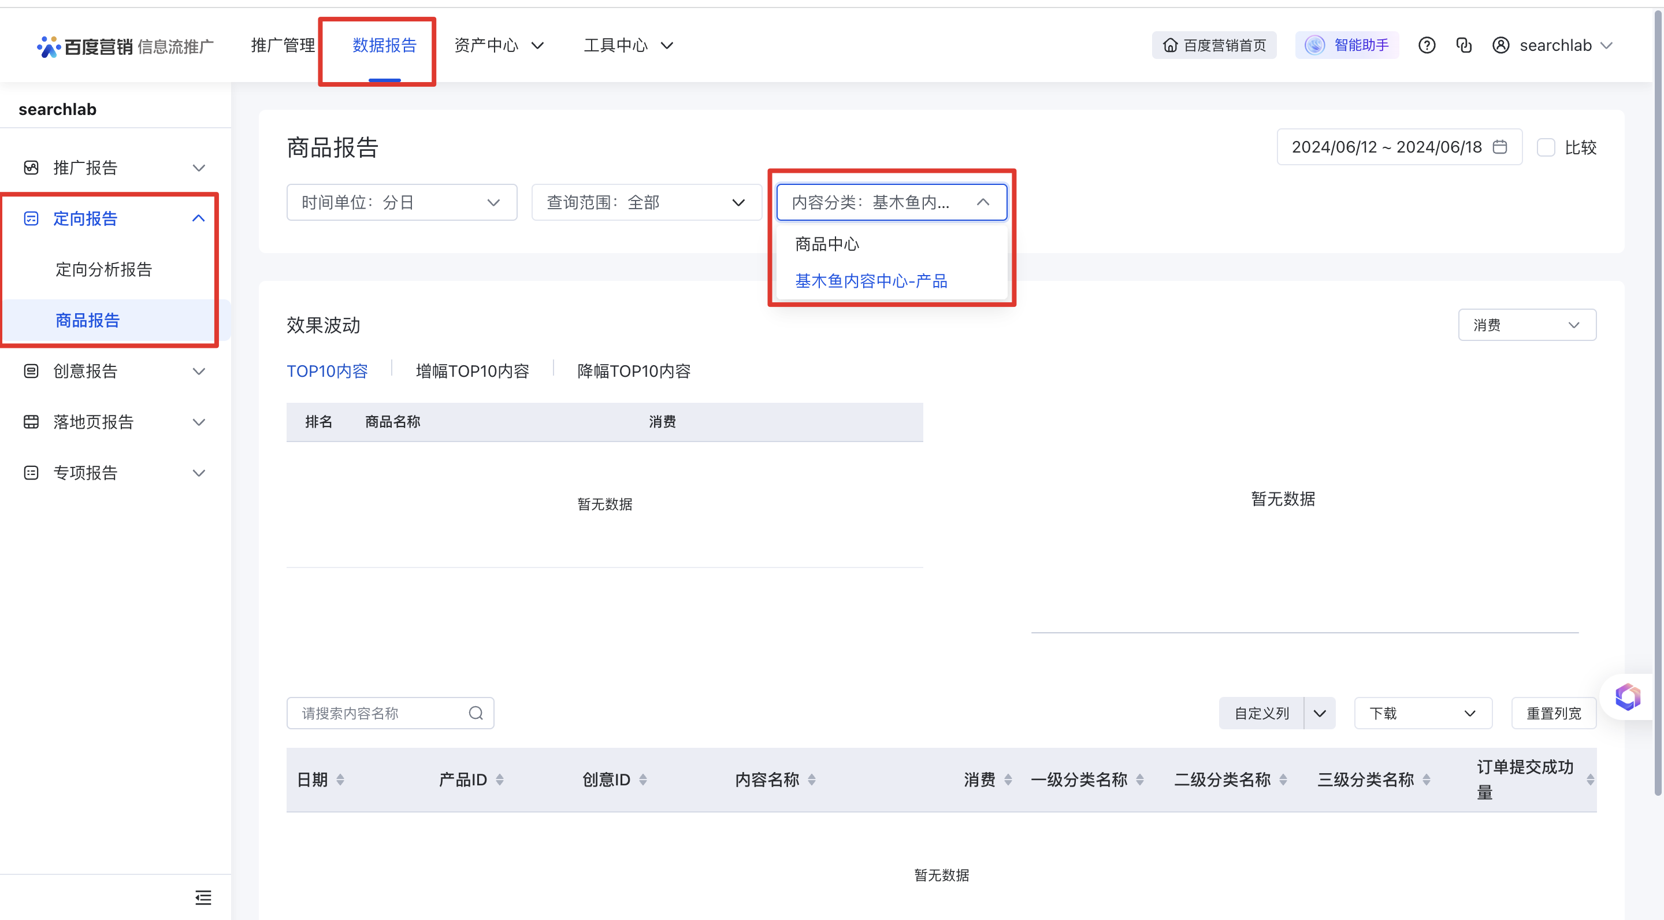
Task: Open the 查询范围 dropdown
Action: (x=647, y=202)
